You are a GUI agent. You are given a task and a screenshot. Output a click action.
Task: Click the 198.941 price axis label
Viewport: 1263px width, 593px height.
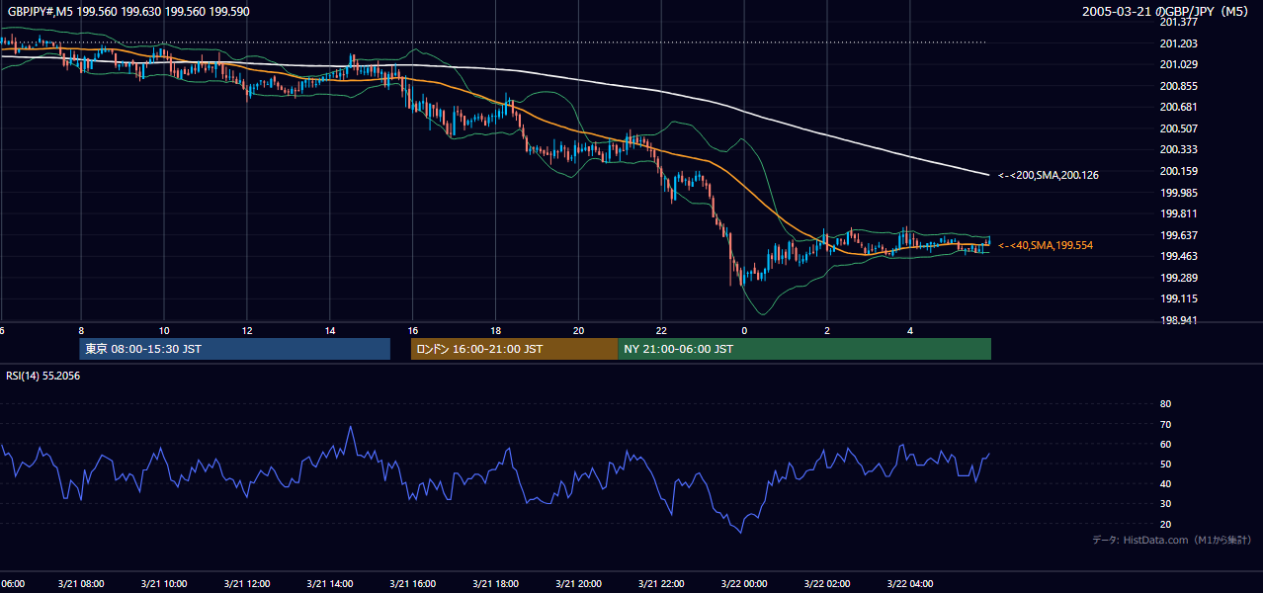tap(1178, 320)
